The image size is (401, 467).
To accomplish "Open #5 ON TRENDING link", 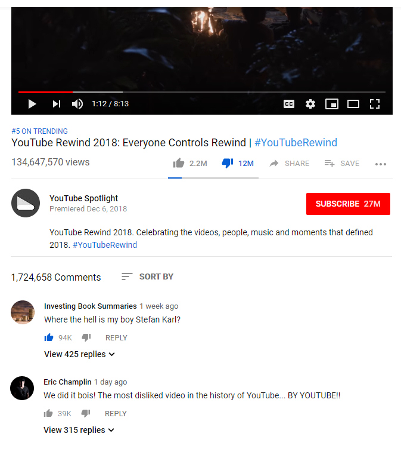I will (39, 131).
